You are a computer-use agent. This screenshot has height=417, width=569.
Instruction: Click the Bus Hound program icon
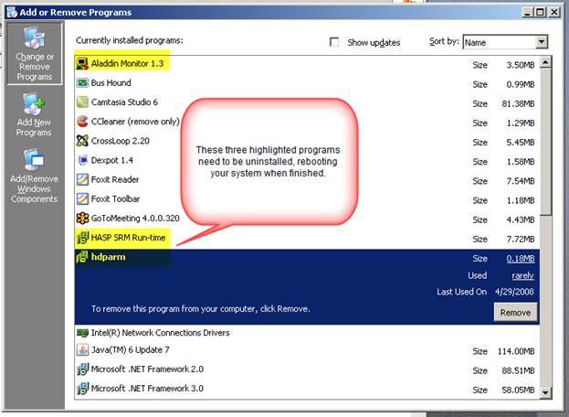pyautogui.click(x=82, y=83)
